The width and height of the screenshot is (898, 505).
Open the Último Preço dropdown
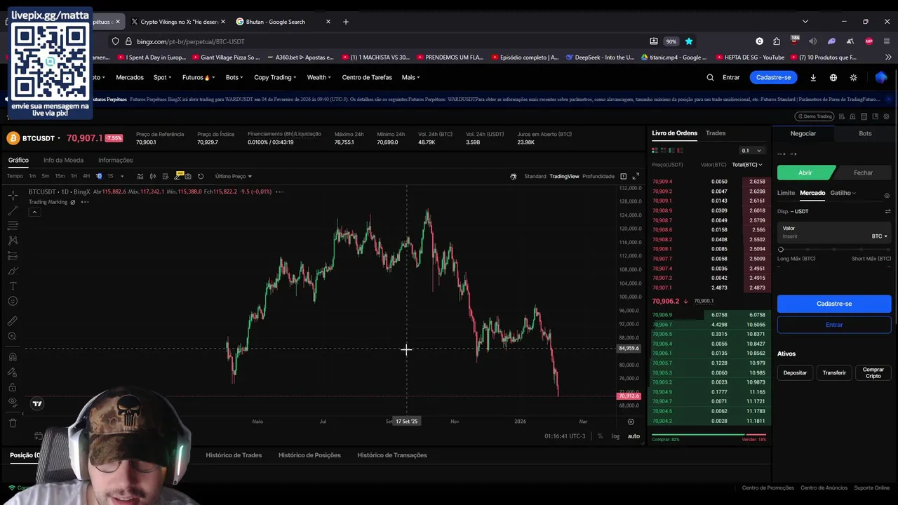tap(234, 176)
